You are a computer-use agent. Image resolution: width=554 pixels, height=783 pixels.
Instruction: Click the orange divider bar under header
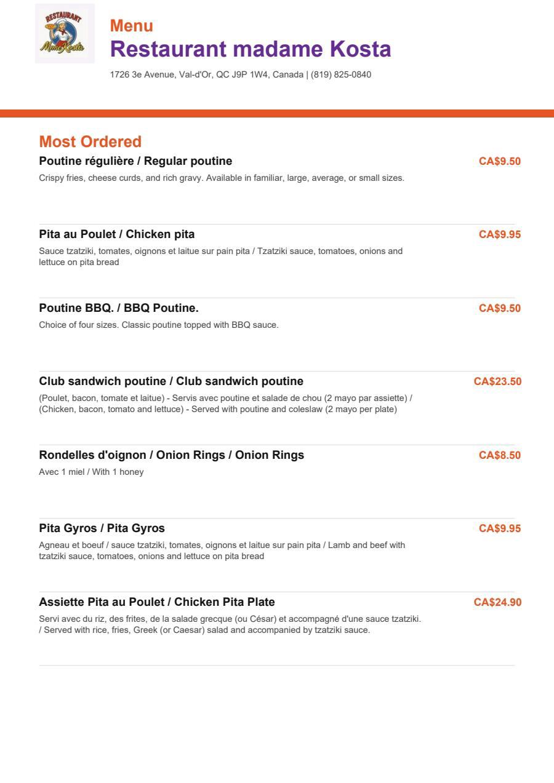click(x=277, y=113)
